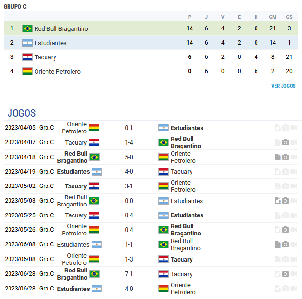Image resolution: width=302 pixels, height=299 pixels.
Task: Open the 7-1 match score link
Action: pyautogui.click(x=128, y=274)
